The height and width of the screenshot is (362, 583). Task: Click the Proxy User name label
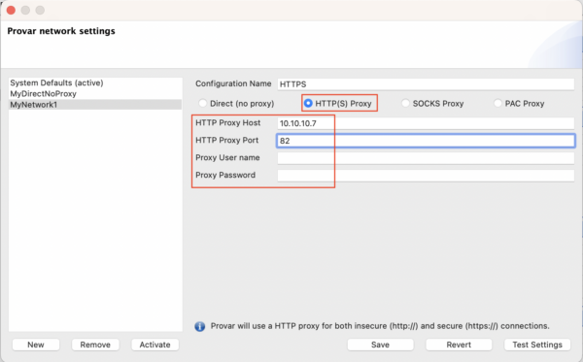tap(227, 157)
